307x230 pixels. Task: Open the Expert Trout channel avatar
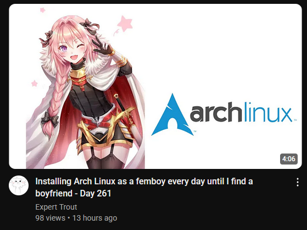click(x=19, y=185)
